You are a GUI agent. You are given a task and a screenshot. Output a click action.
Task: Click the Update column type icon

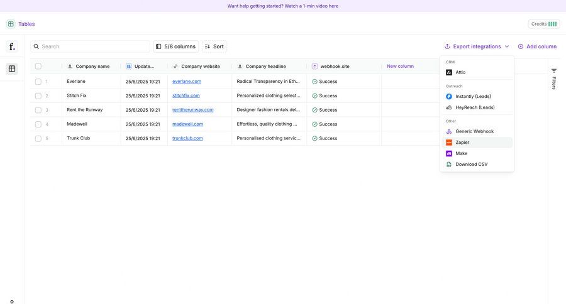pyautogui.click(x=129, y=67)
